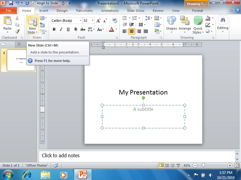
Task: Open the Calibri (Body) font dropdown
Action: tap(80, 21)
